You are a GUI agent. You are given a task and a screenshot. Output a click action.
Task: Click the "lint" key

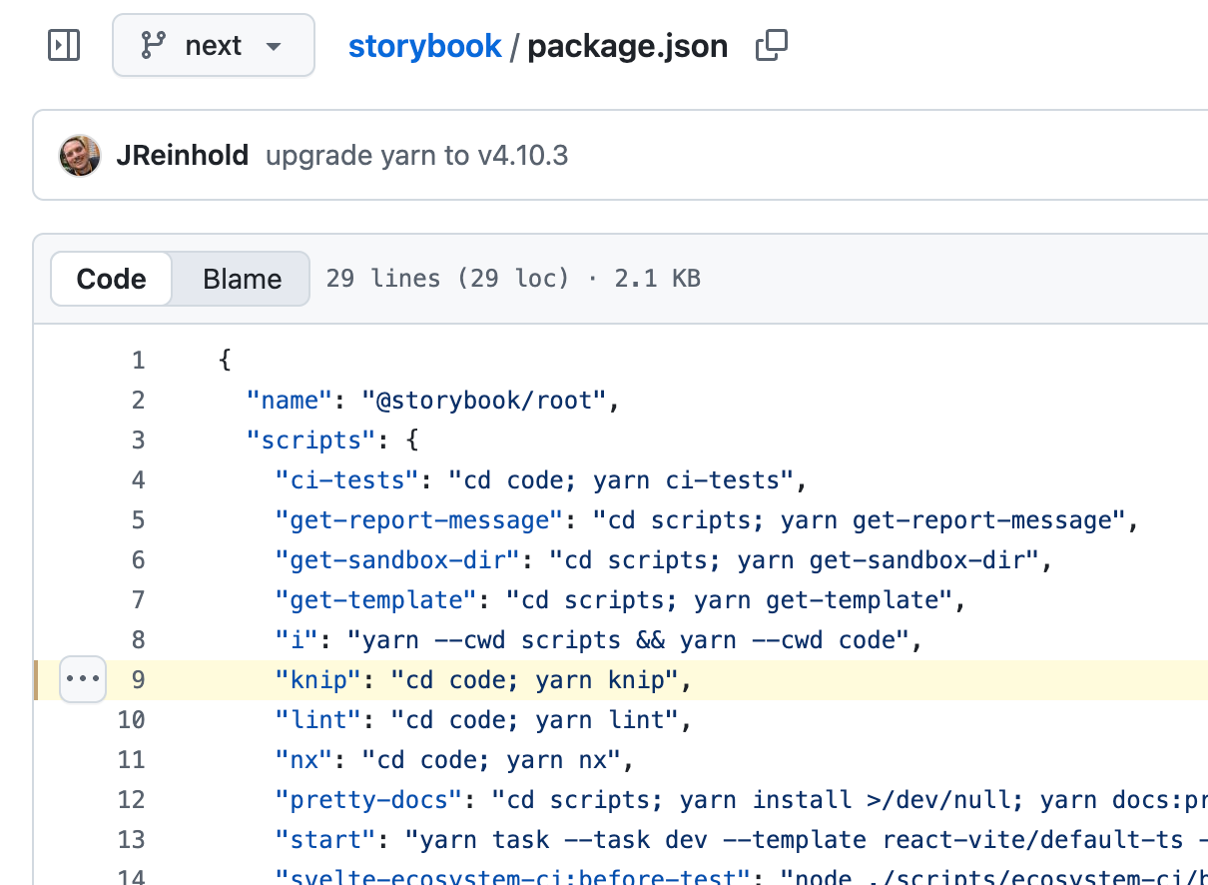coord(318,719)
